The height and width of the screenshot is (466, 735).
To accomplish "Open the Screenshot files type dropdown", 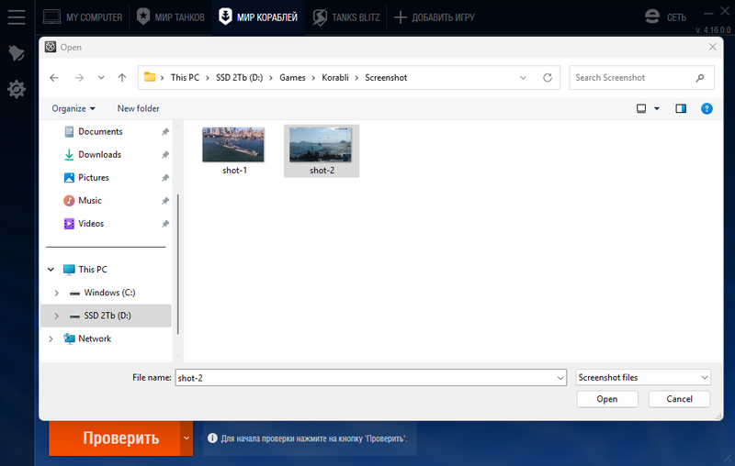I will (x=643, y=378).
